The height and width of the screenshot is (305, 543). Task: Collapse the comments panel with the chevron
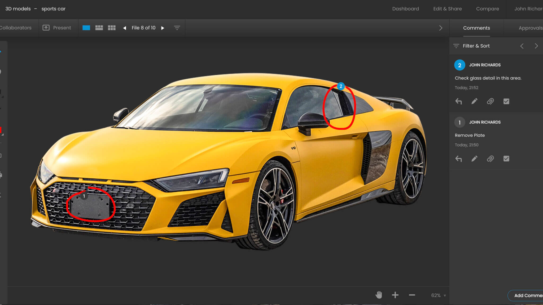(x=441, y=28)
